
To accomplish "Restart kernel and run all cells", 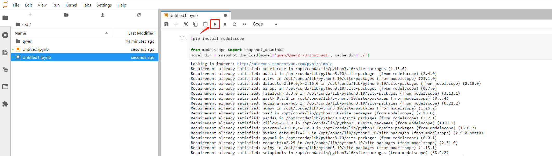I will click(x=244, y=24).
